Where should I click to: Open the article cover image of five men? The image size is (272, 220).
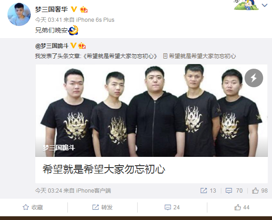click(x=152, y=110)
